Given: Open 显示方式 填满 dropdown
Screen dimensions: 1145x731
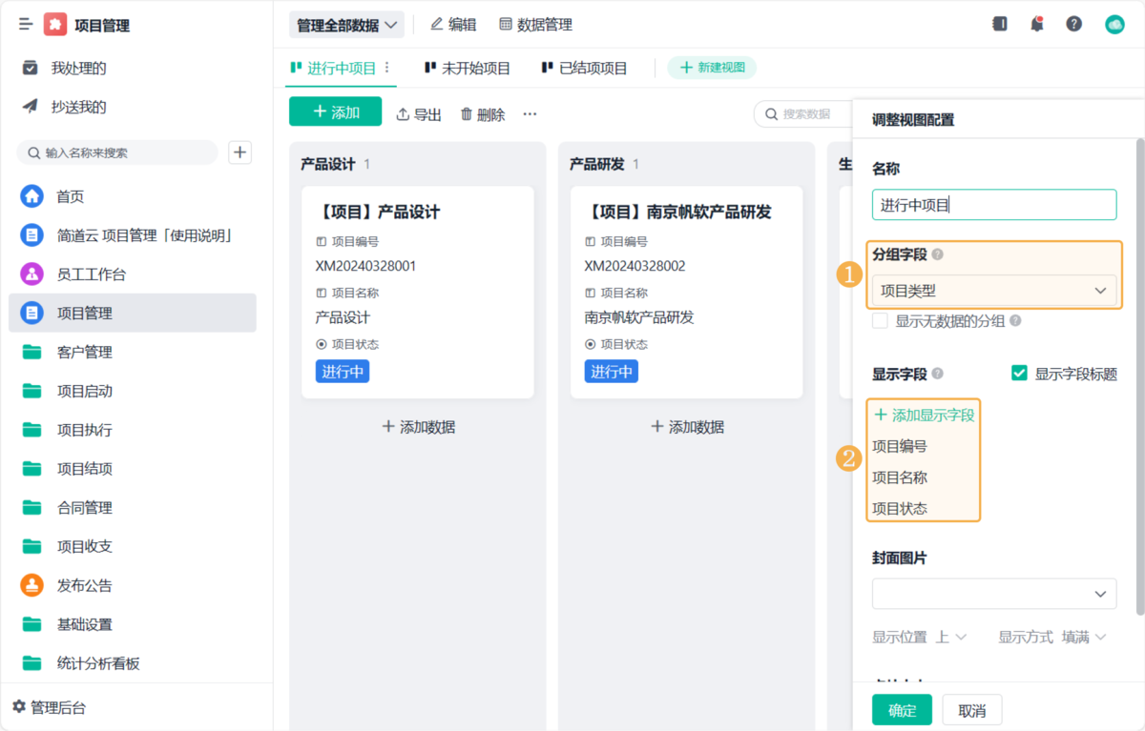Looking at the screenshot, I should coord(1084,637).
